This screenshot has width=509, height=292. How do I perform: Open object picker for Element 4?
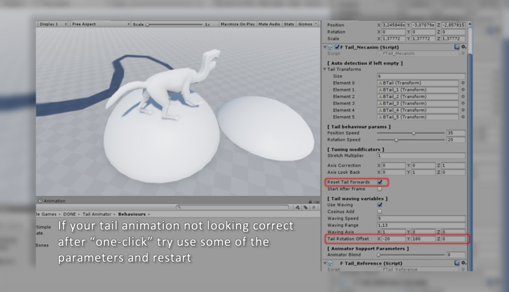[463, 110]
